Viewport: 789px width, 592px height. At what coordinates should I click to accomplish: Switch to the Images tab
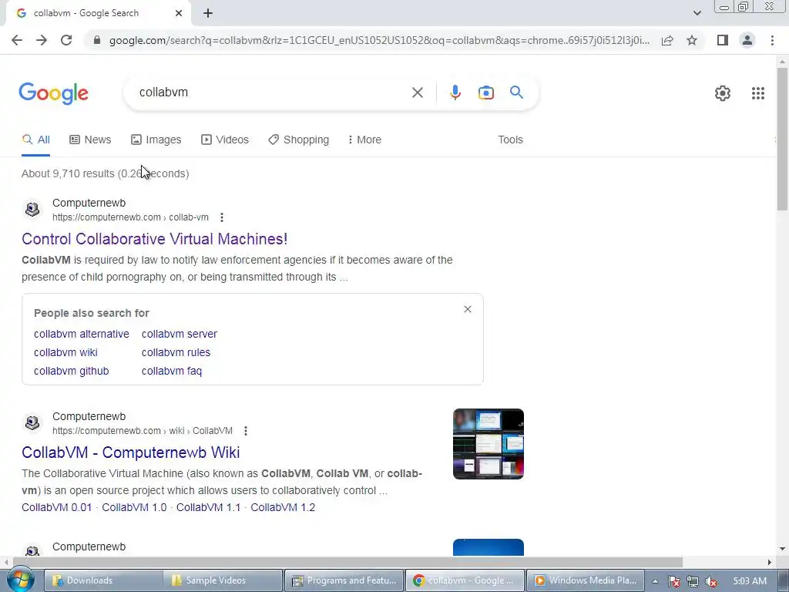(x=156, y=140)
